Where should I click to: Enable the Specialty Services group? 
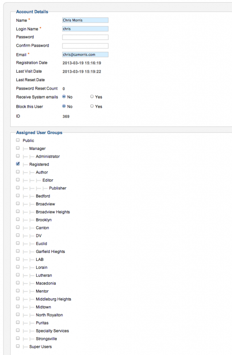click(x=18, y=330)
